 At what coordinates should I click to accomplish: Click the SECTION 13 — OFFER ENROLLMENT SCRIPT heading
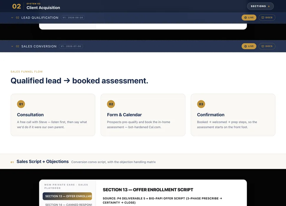[x=148, y=190]
